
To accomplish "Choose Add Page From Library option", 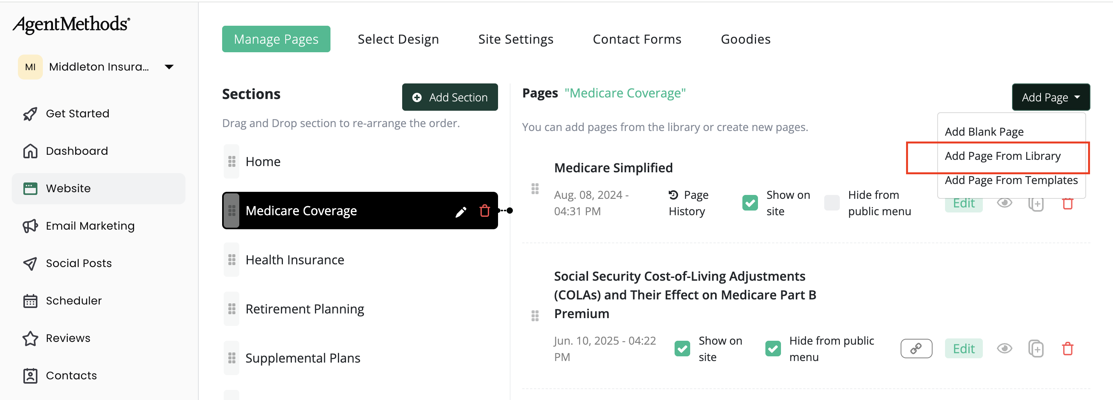I will pos(1002,156).
